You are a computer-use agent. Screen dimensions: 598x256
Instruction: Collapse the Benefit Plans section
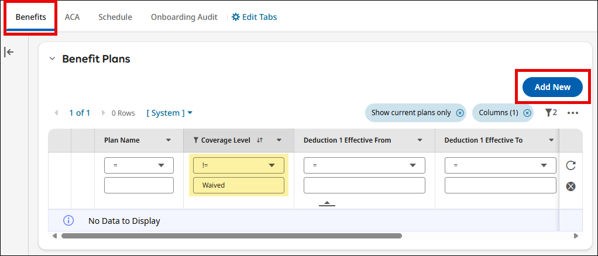[53, 59]
